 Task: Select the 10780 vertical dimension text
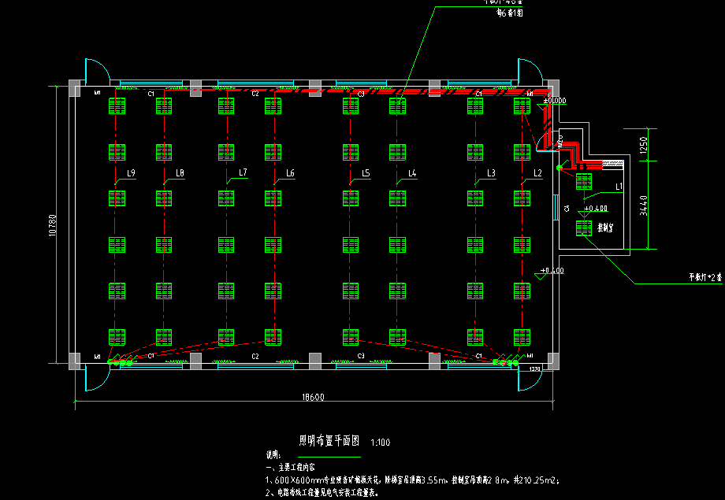coord(52,225)
